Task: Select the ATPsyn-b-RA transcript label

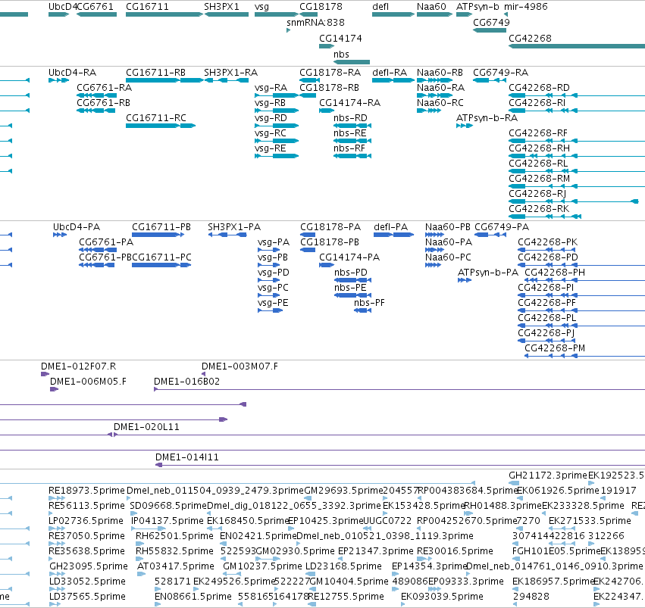Action: pyautogui.click(x=487, y=118)
